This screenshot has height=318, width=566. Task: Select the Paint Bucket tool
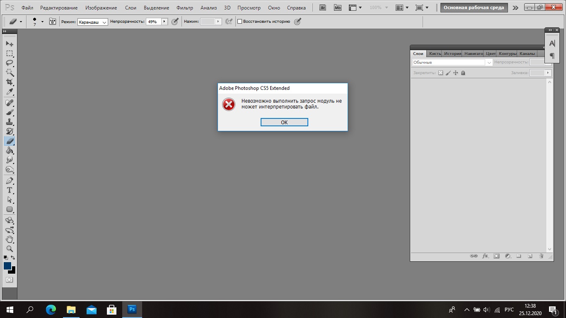[10, 150]
